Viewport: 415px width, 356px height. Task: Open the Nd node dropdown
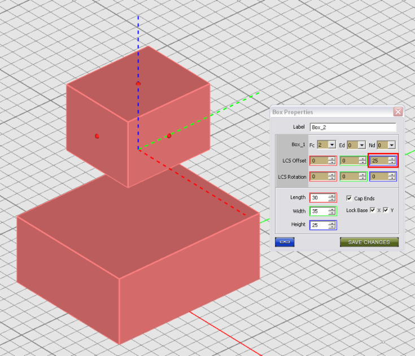pyautogui.click(x=391, y=145)
